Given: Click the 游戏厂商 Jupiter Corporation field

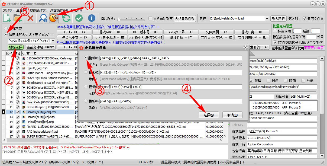Looking at the screenshot, I should click(281, 144).
